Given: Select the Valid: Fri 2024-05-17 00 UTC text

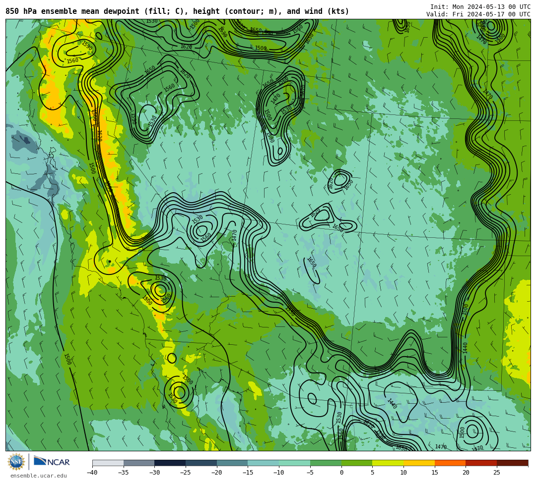Looking at the screenshot, I should coord(478,14).
